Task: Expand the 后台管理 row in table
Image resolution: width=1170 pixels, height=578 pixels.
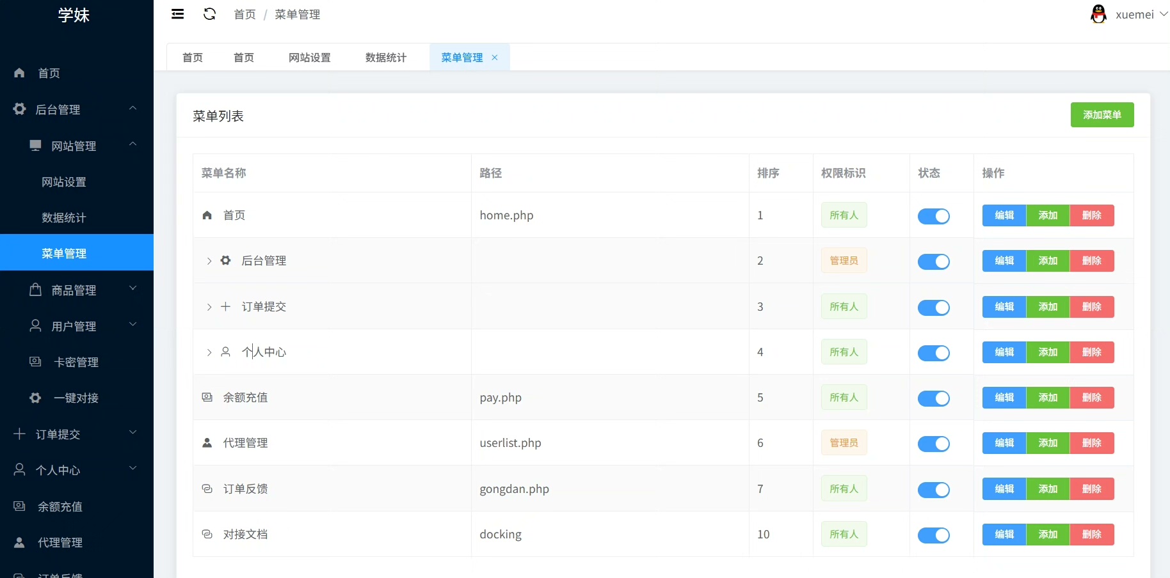Action: [209, 261]
